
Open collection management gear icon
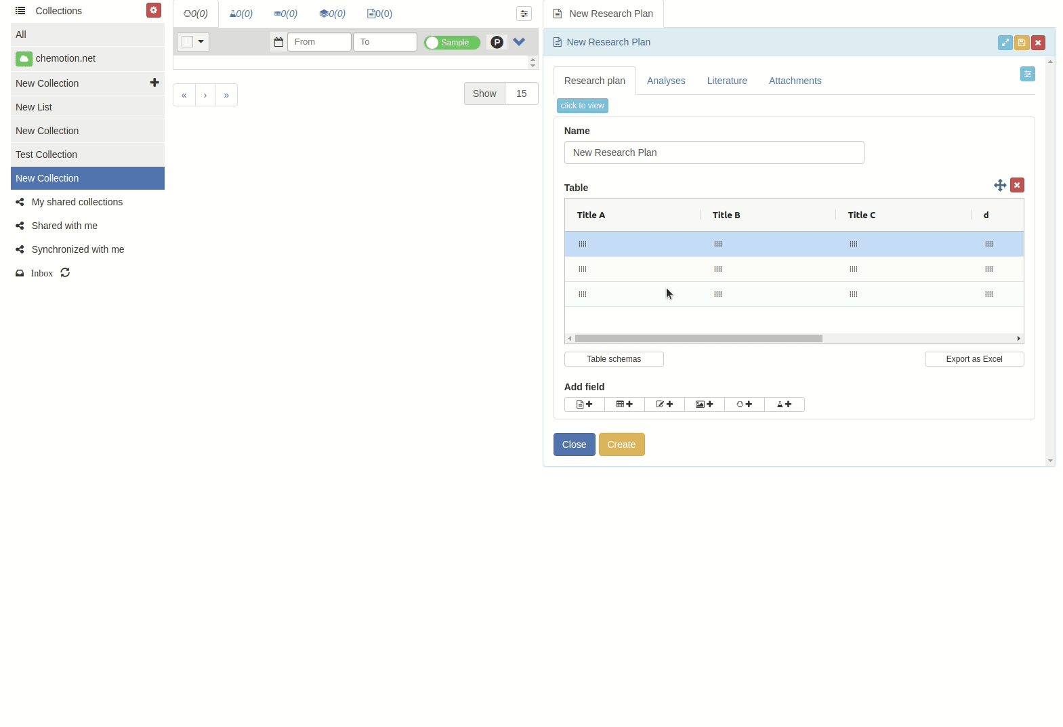point(154,10)
